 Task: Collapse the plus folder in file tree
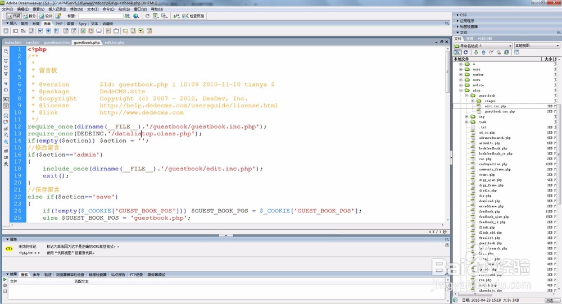(x=461, y=90)
